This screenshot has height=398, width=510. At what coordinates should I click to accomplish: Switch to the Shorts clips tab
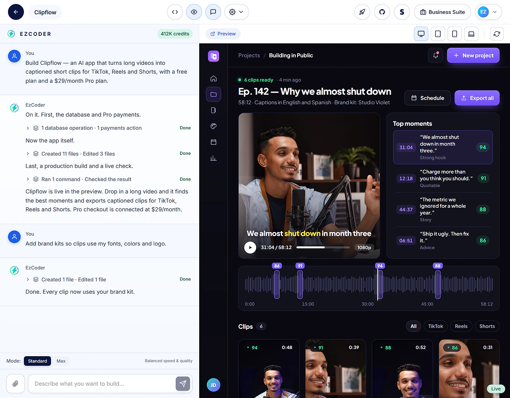click(x=487, y=326)
